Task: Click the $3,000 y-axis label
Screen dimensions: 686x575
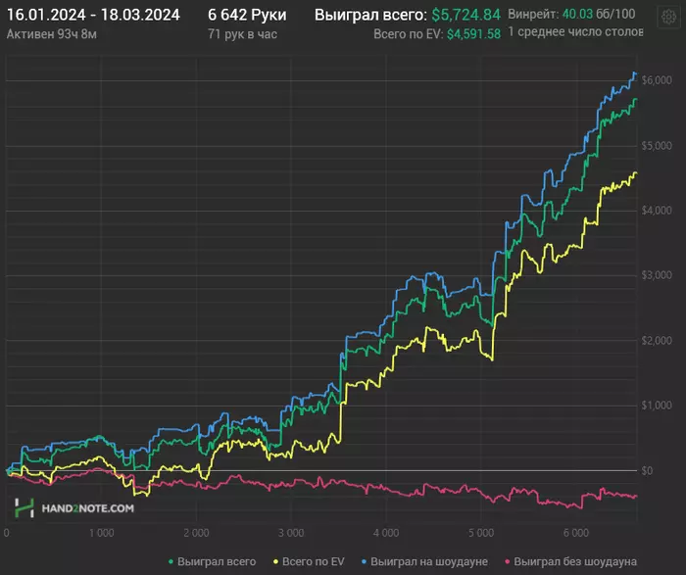Action: pos(657,275)
